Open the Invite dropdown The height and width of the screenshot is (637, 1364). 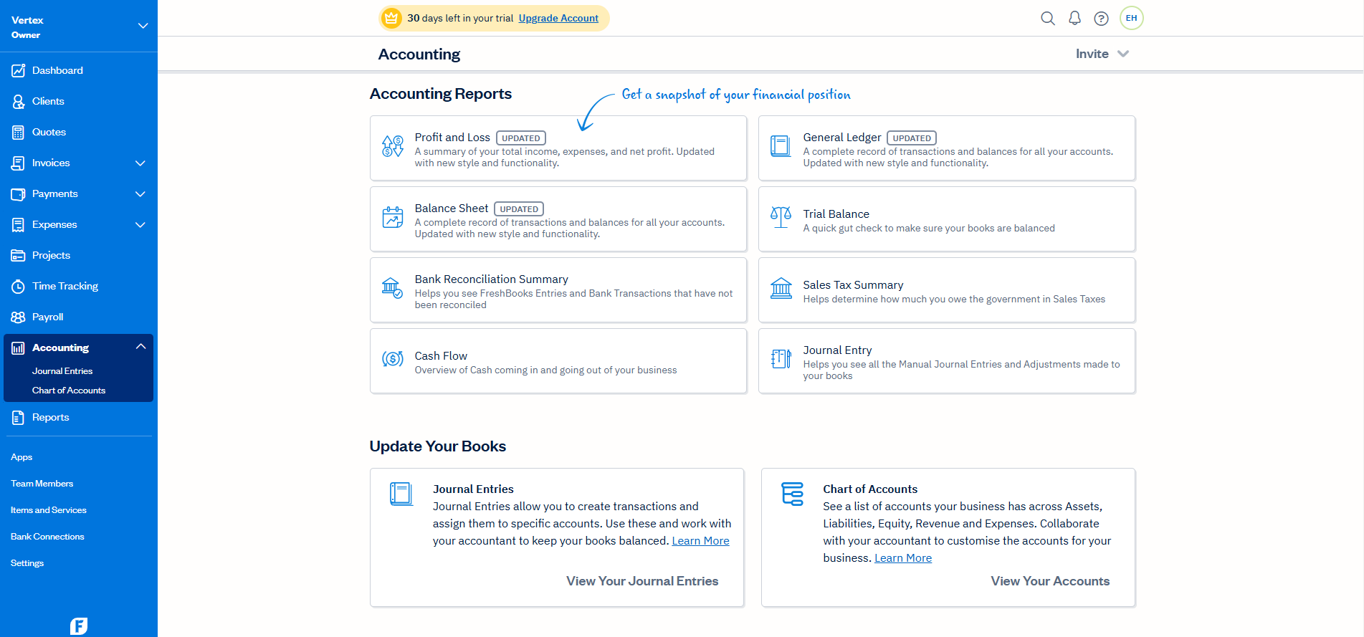[x=1102, y=54]
